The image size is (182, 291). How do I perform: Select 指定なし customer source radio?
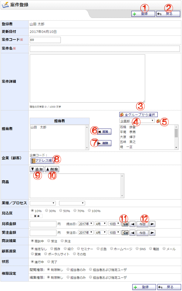coord(32,249)
